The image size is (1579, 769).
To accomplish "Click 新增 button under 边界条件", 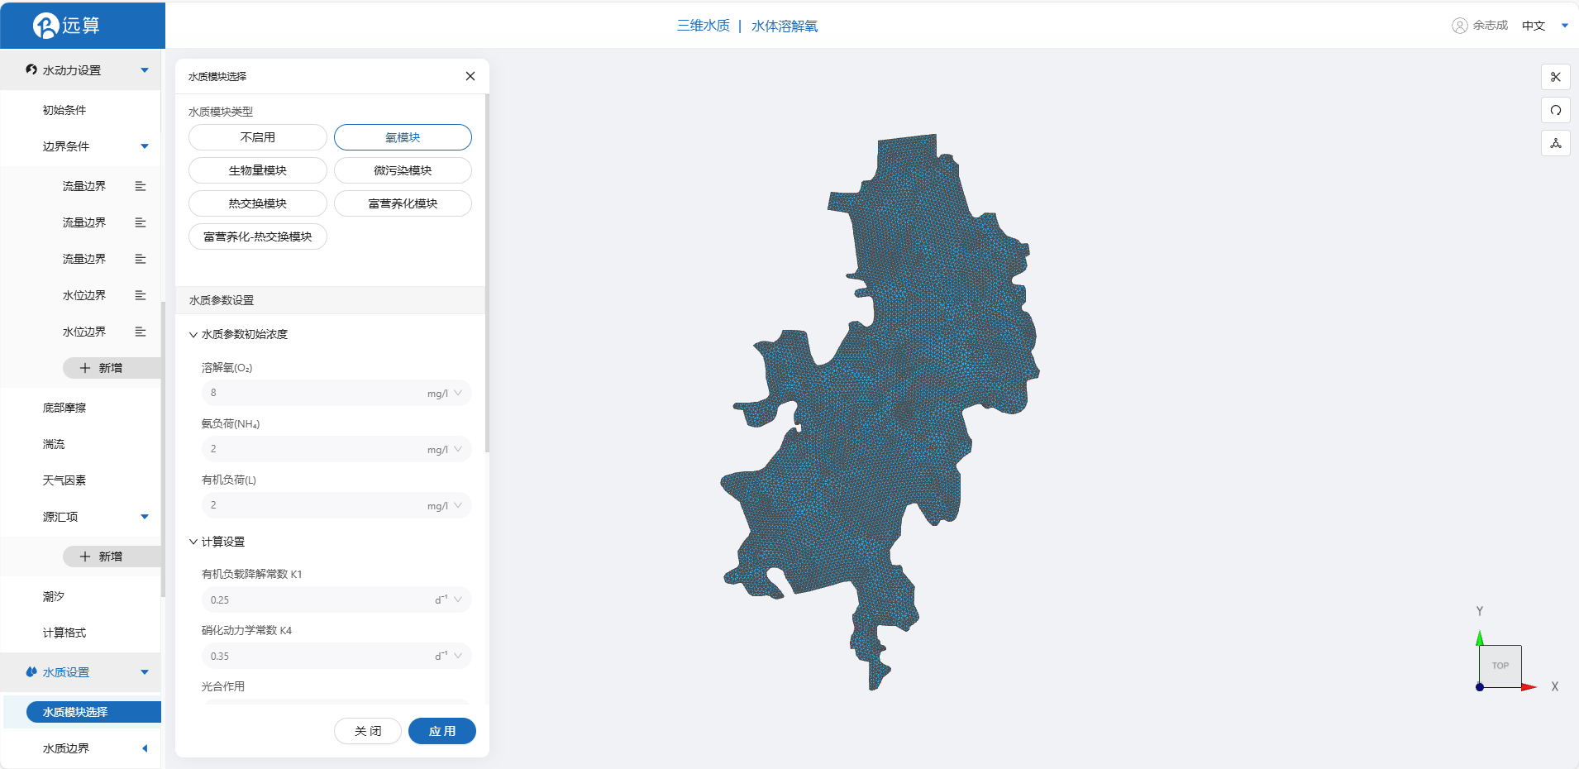I will (x=112, y=368).
